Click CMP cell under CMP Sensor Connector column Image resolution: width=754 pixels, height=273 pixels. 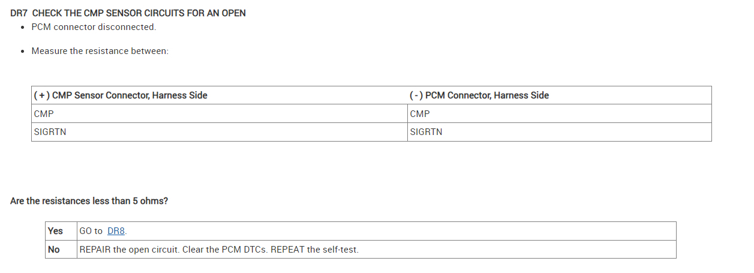tap(44, 114)
